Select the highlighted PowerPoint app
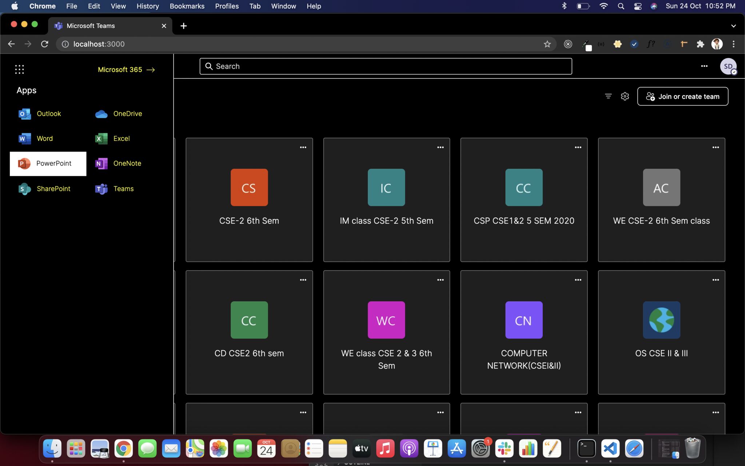The width and height of the screenshot is (745, 466). pos(48,163)
